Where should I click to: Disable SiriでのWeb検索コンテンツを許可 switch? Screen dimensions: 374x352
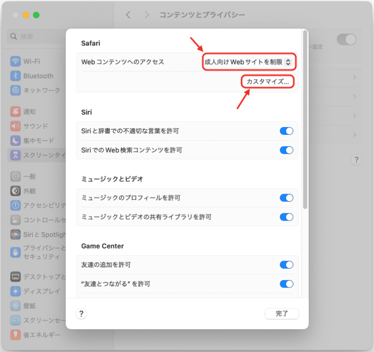click(286, 150)
